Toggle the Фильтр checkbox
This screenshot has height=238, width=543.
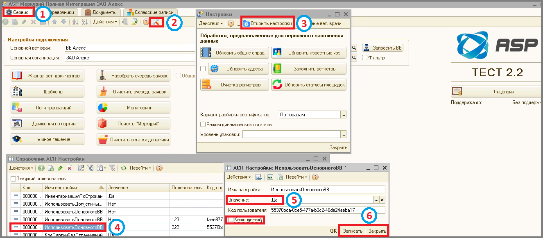point(364,58)
